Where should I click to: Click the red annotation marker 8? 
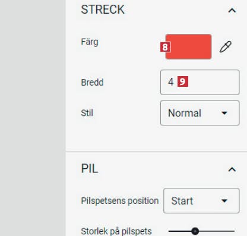tap(165, 47)
